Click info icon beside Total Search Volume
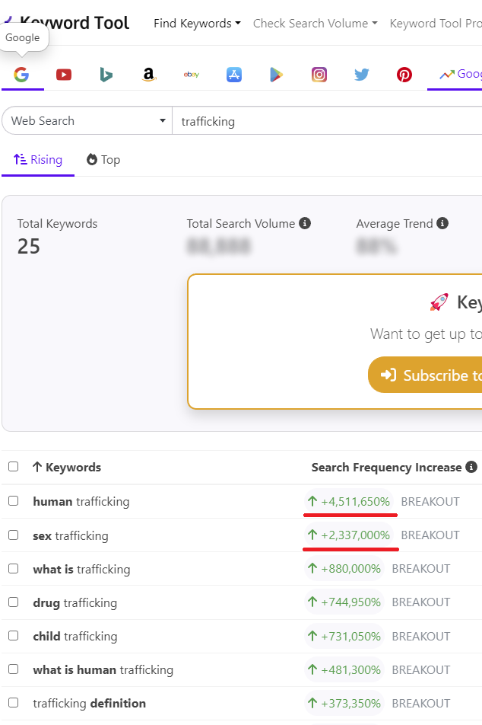The width and height of the screenshot is (482, 725). pos(305,223)
